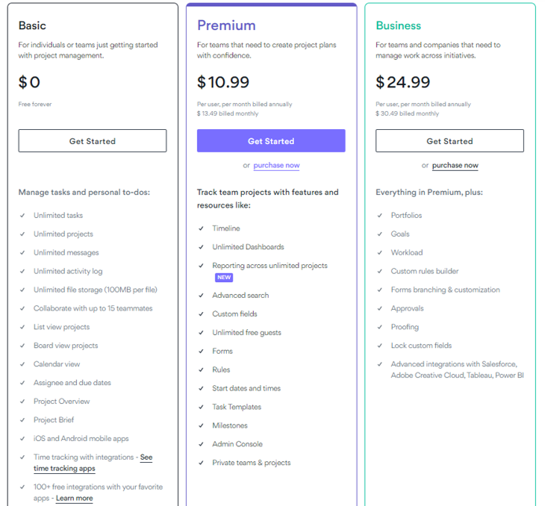The height and width of the screenshot is (506, 545).
Task: Click the checkmark next to Approvals
Action: tap(380, 308)
